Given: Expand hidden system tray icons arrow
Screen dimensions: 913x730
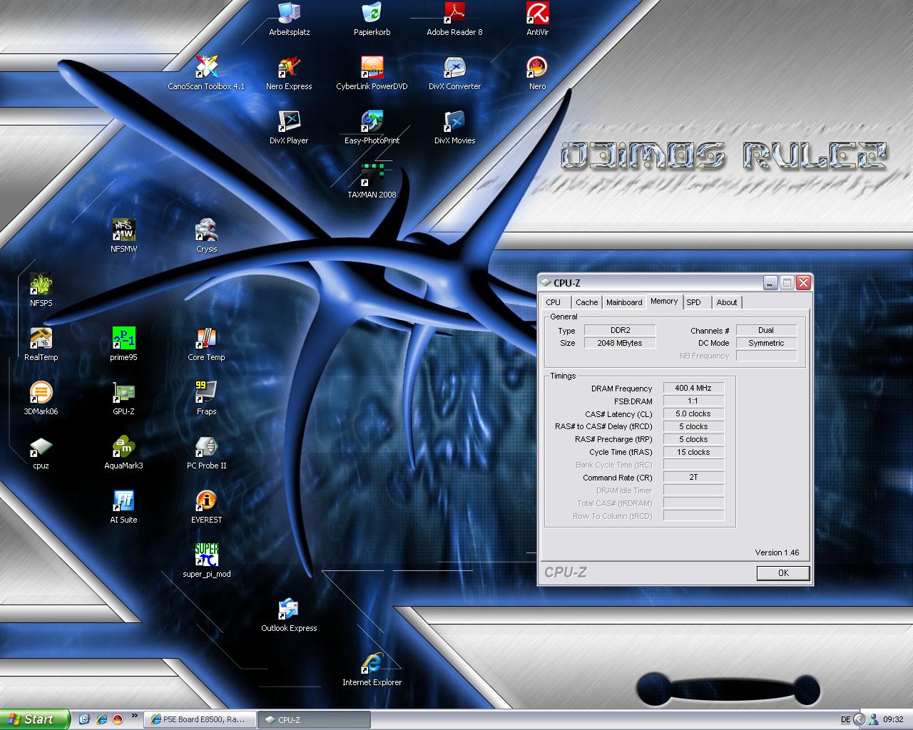Looking at the screenshot, I should click(x=860, y=719).
